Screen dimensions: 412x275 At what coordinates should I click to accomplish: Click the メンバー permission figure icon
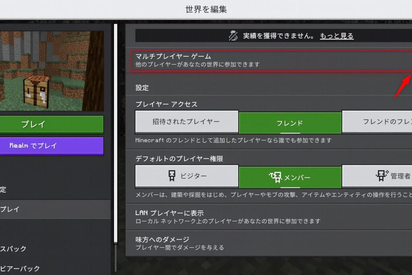coord(275,178)
